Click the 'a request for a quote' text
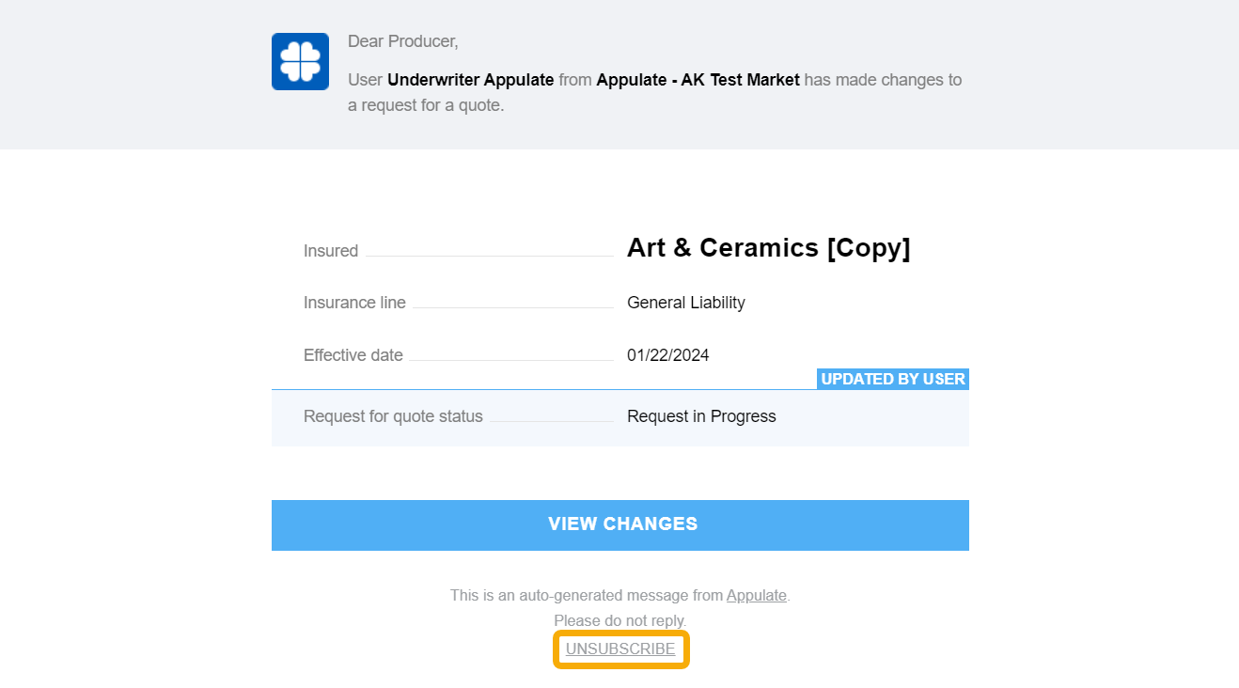Image resolution: width=1239 pixels, height=688 pixels. (426, 105)
